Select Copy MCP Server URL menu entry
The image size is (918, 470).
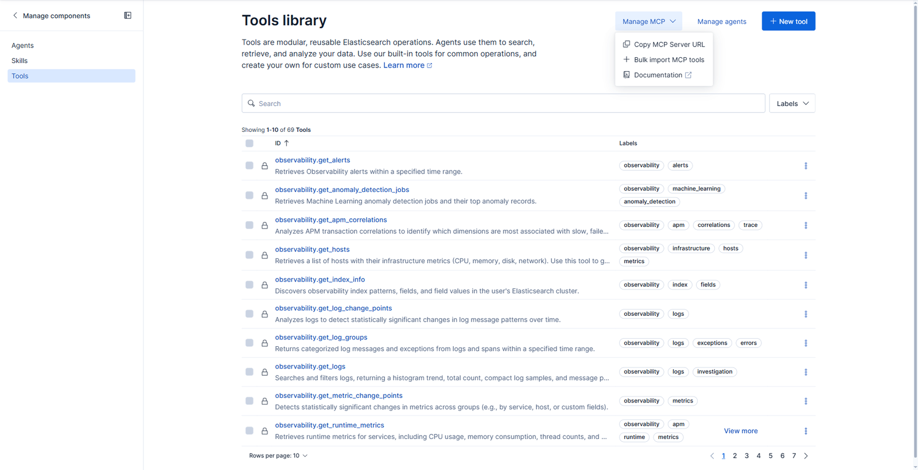[x=664, y=44]
